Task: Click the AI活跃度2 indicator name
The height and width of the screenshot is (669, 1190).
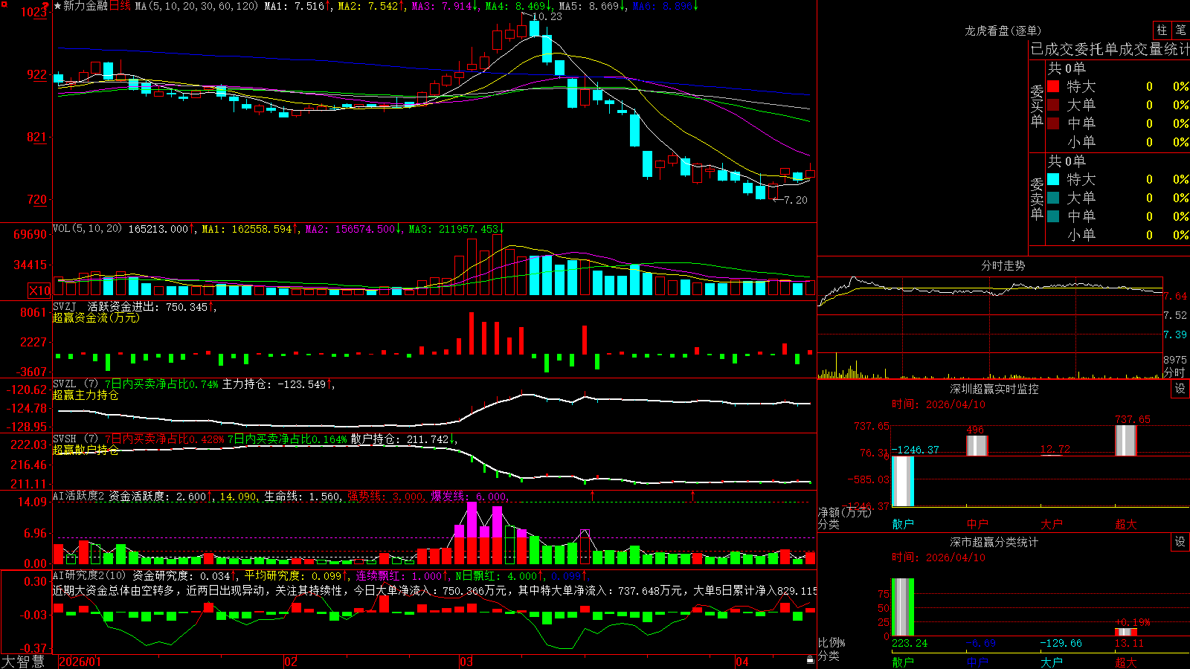Action: pos(79,496)
